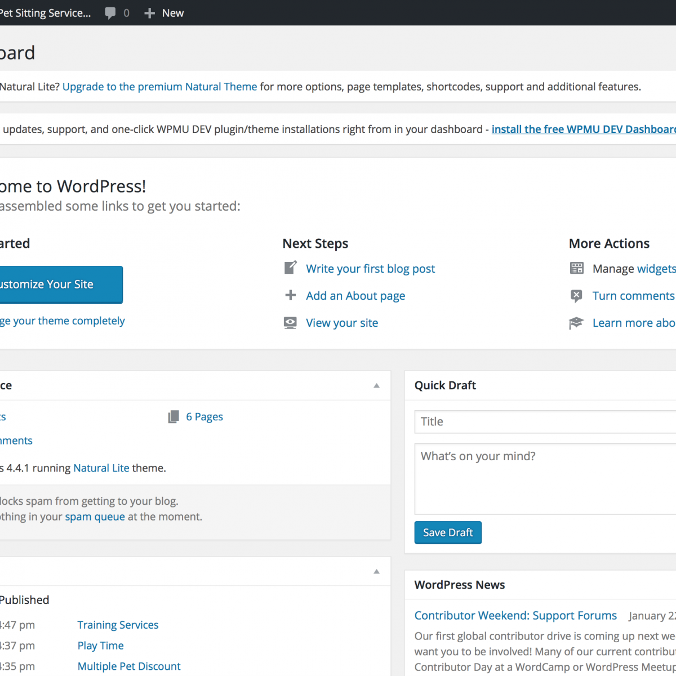Viewport: 676px width, 676px height.
Task: Click the plus icon beside New
Action: point(149,13)
